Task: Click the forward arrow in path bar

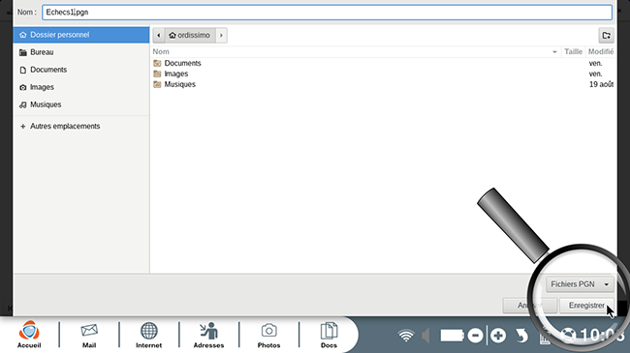Action: [x=221, y=35]
